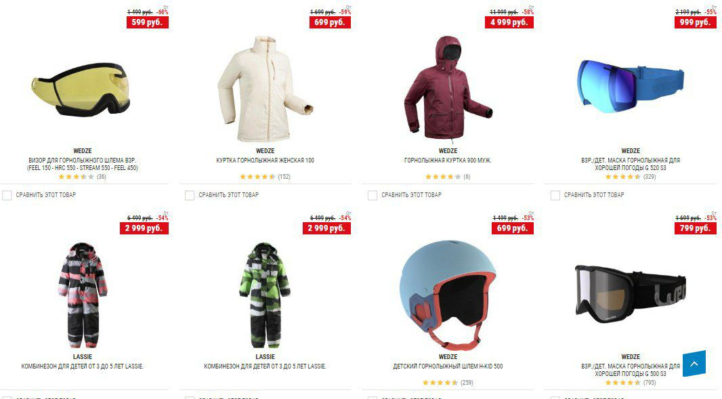This screenshot has width=722, height=399.
Task: Open star rating reviews (259) for kids helmet
Action: [x=448, y=383]
